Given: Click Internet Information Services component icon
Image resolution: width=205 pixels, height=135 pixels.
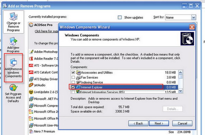Looking at the screenshot, I should 78,92.
